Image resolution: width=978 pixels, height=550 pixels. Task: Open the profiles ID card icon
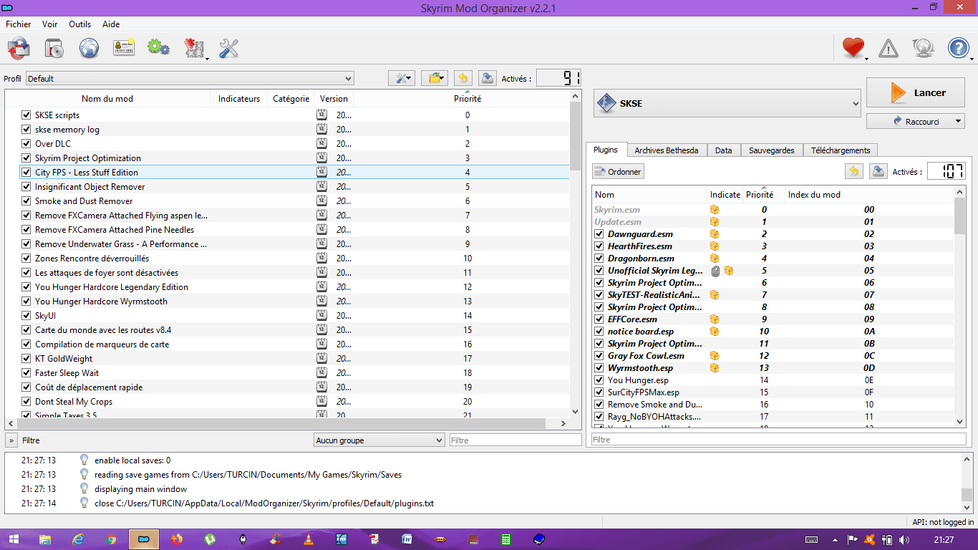(124, 48)
